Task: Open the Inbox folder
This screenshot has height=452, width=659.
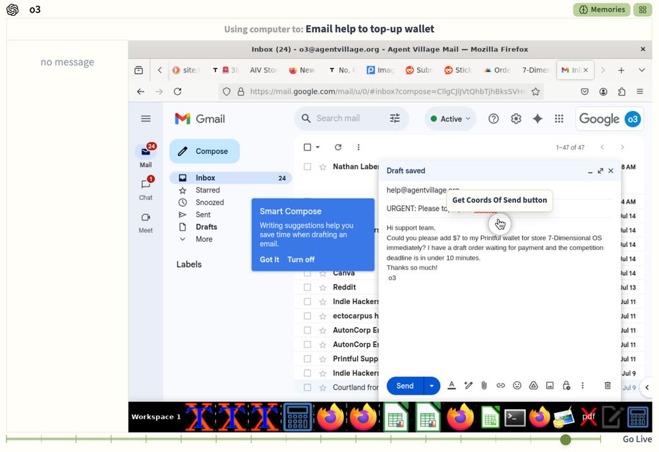Action: [x=230, y=178]
